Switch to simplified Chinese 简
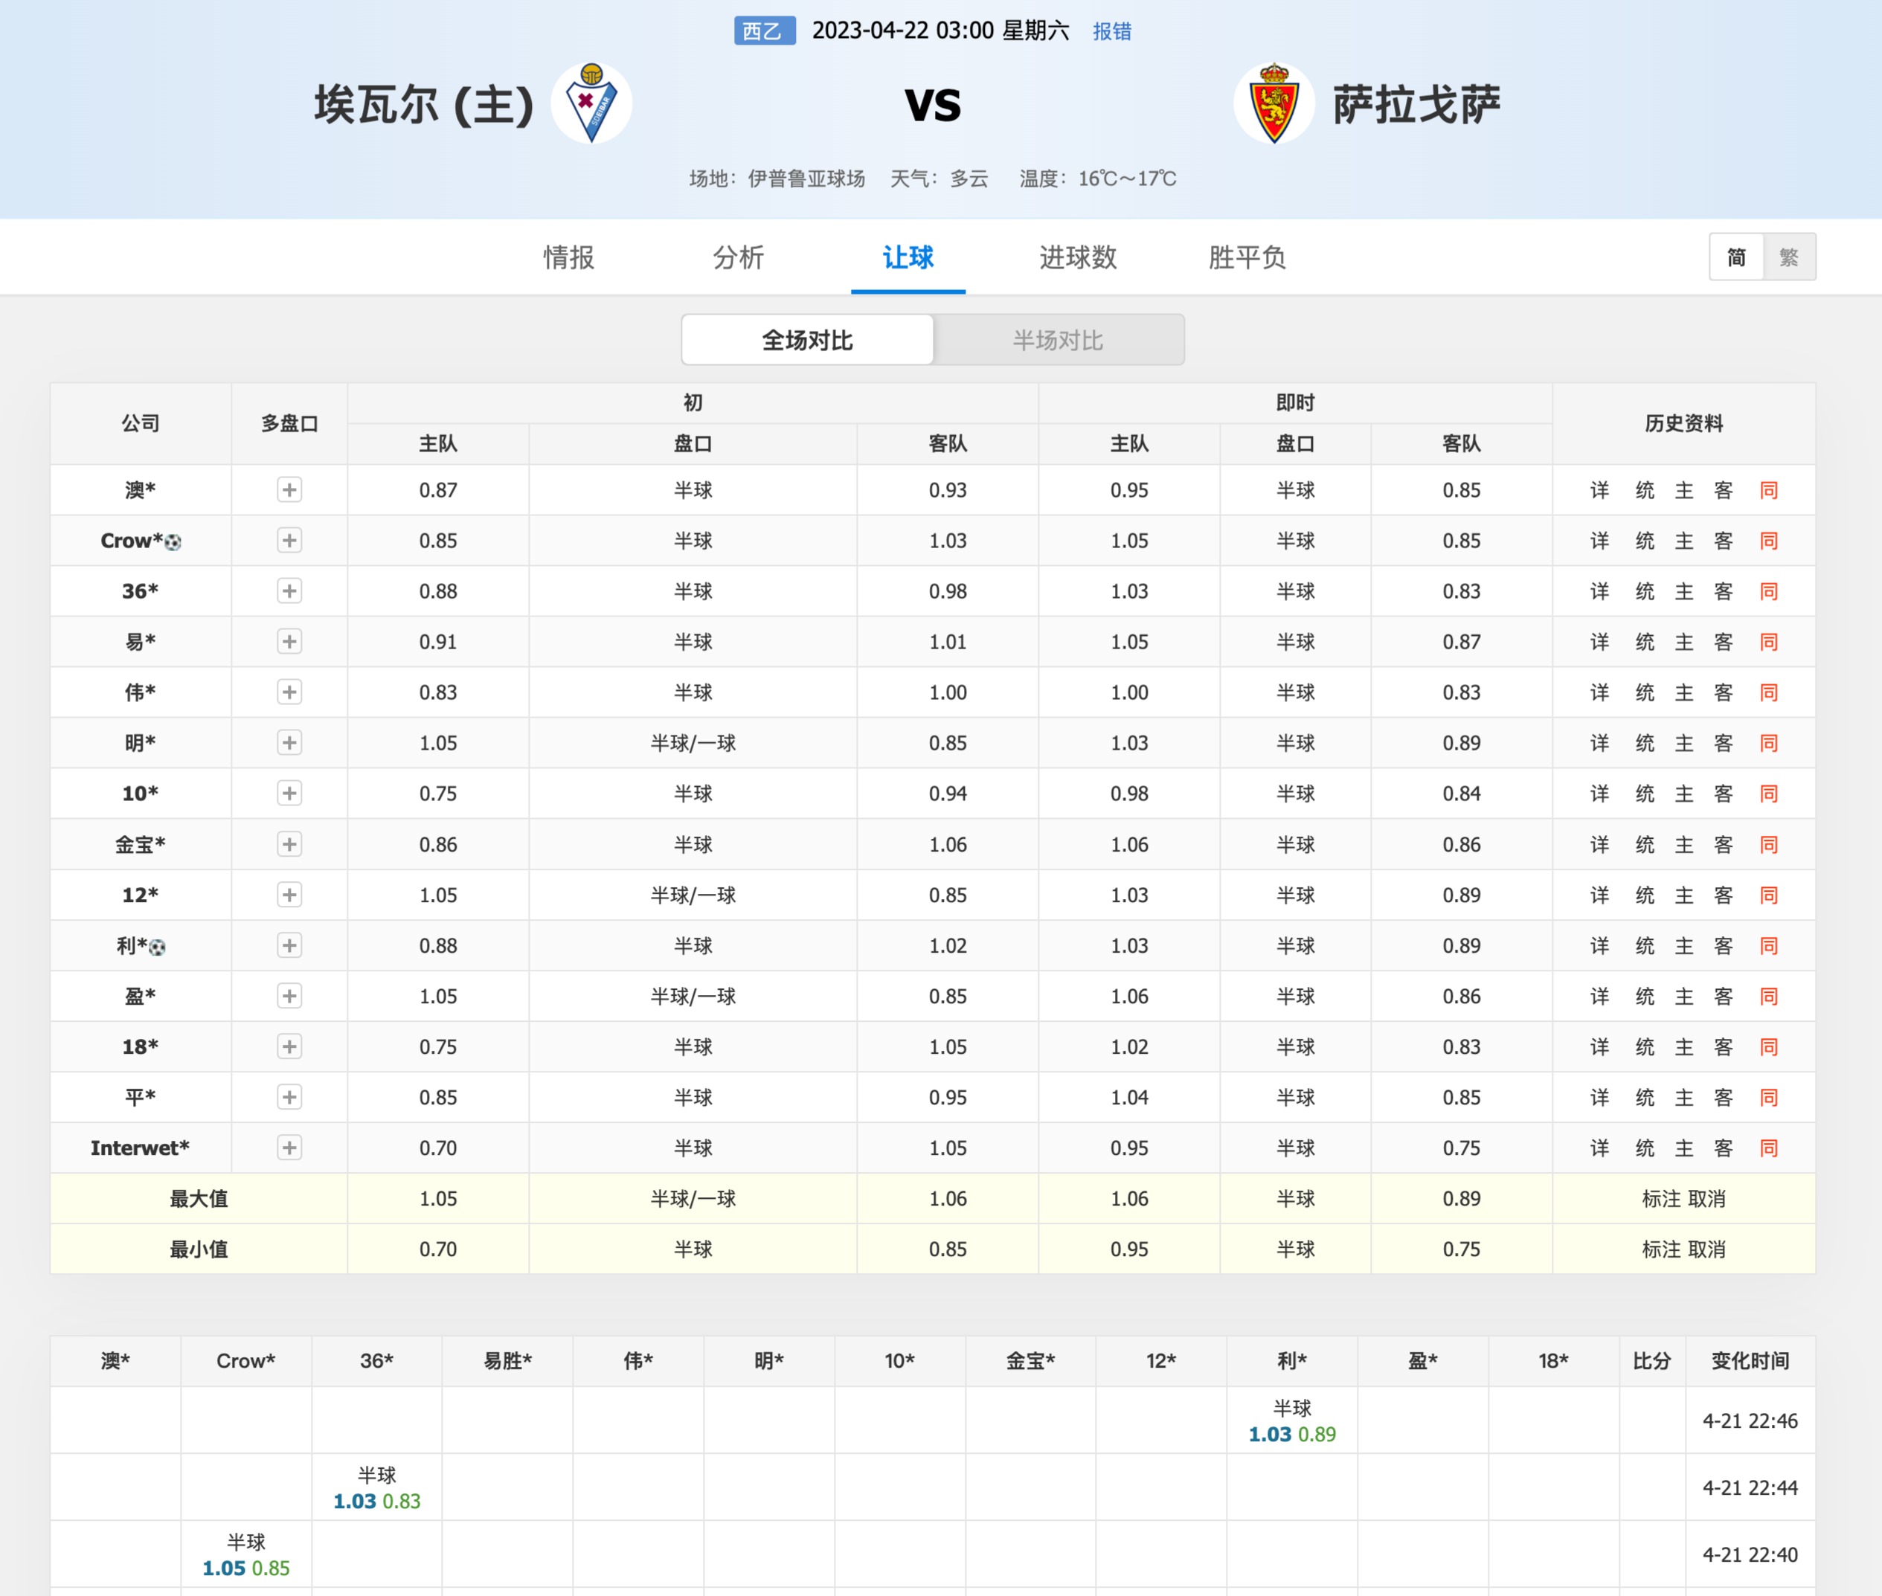The image size is (1882, 1596). pos(1736,258)
